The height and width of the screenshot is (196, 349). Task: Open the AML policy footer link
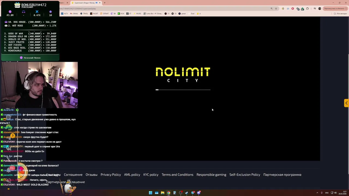click(x=132, y=174)
